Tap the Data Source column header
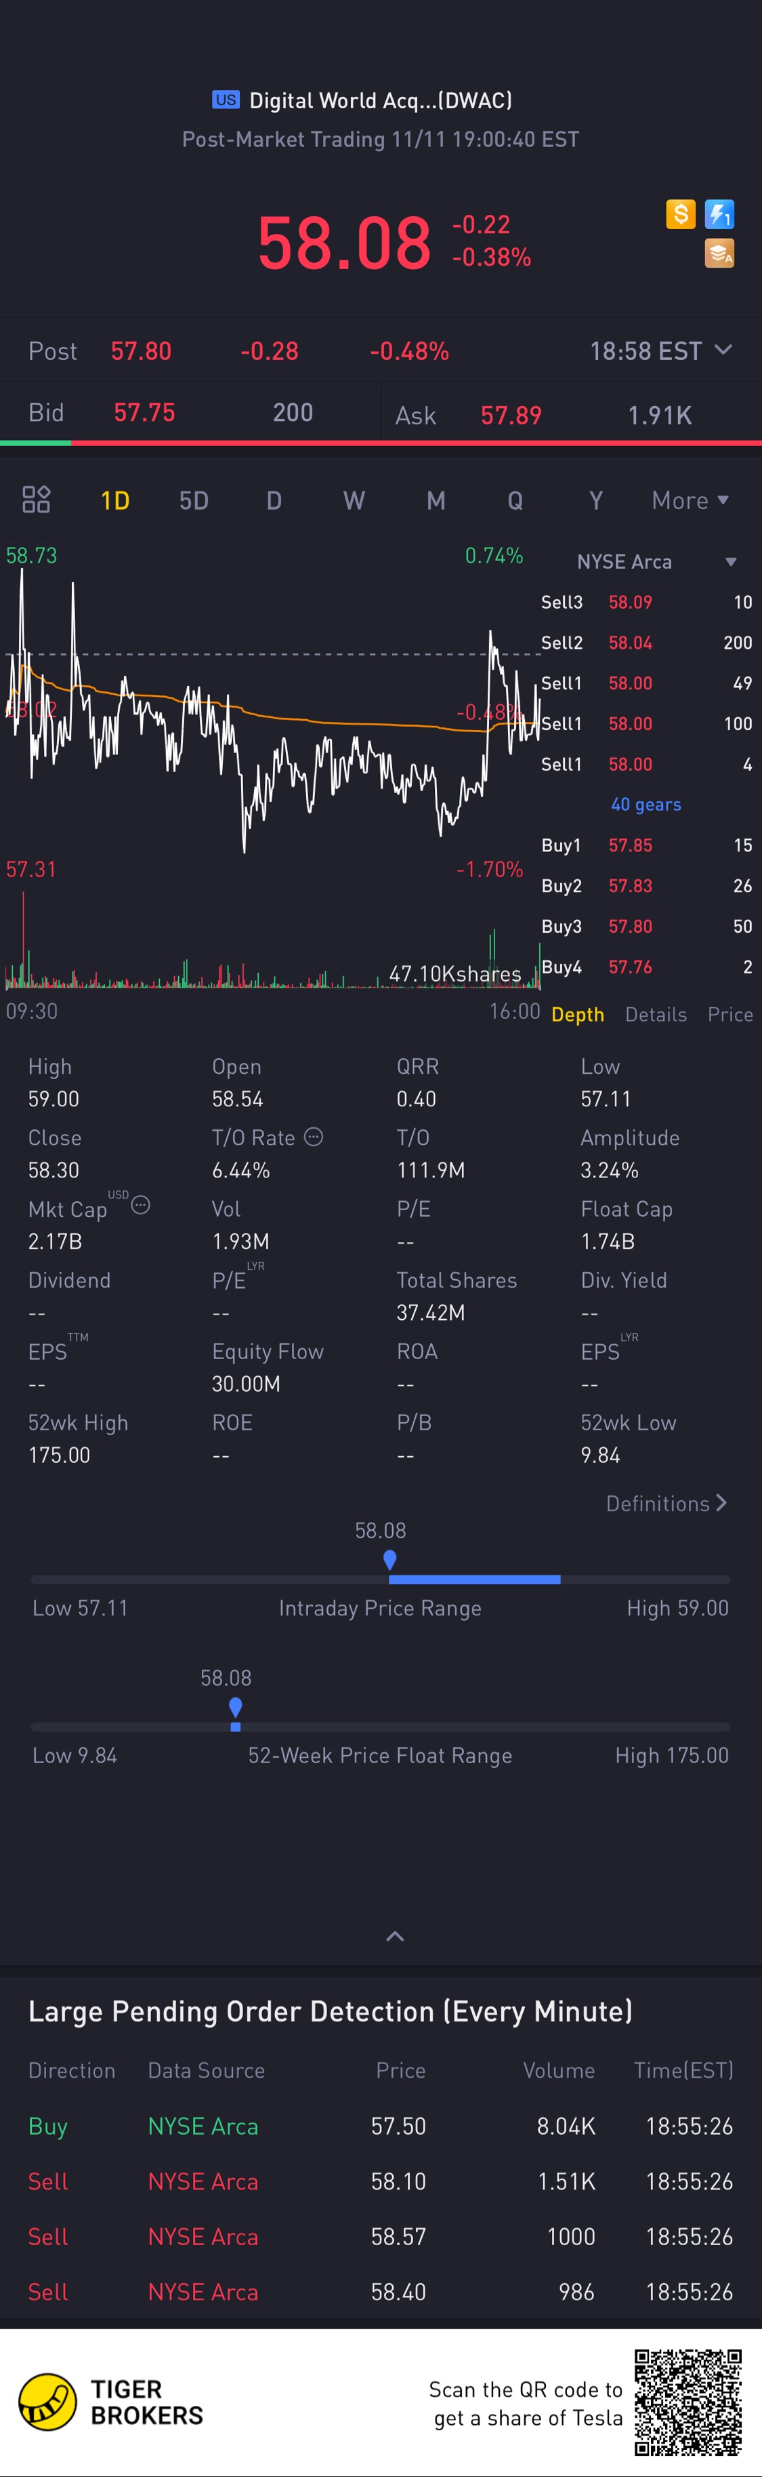Screen dimensions: 762x2477 click(x=207, y=2070)
